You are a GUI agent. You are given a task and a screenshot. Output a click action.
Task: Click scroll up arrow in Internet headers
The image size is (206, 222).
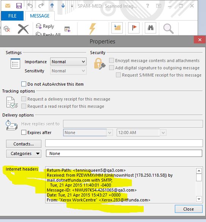[199, 171]
